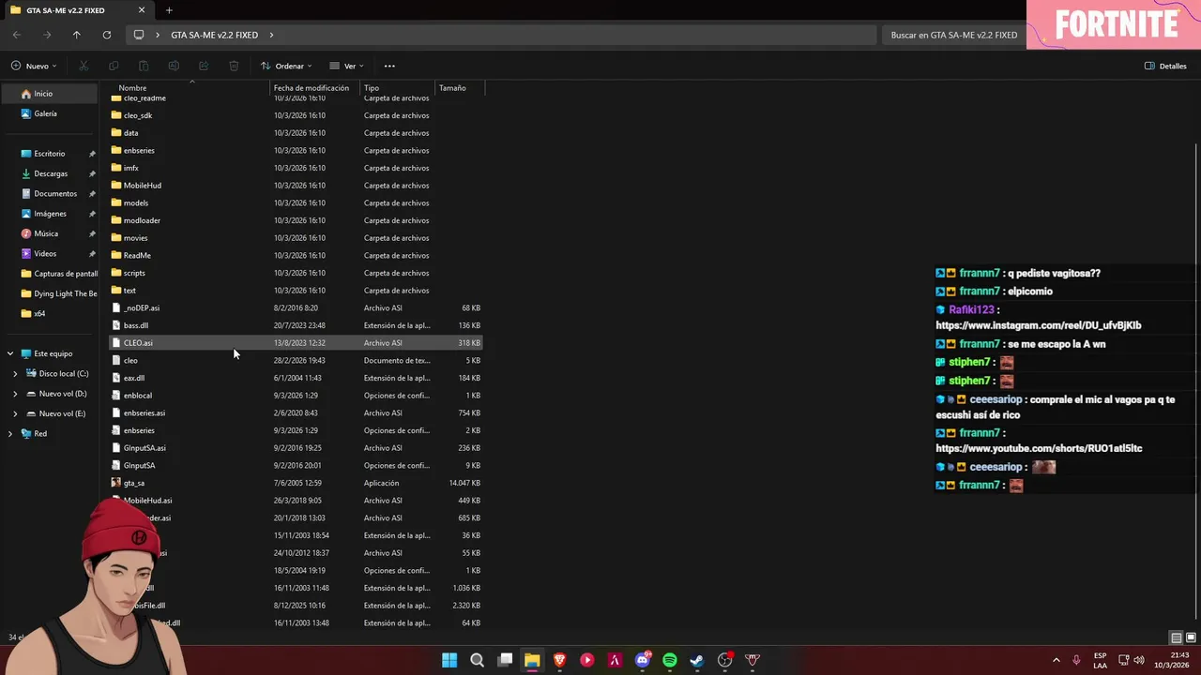
Task: Select the CLEO.asi file
Action: [296, 342]
